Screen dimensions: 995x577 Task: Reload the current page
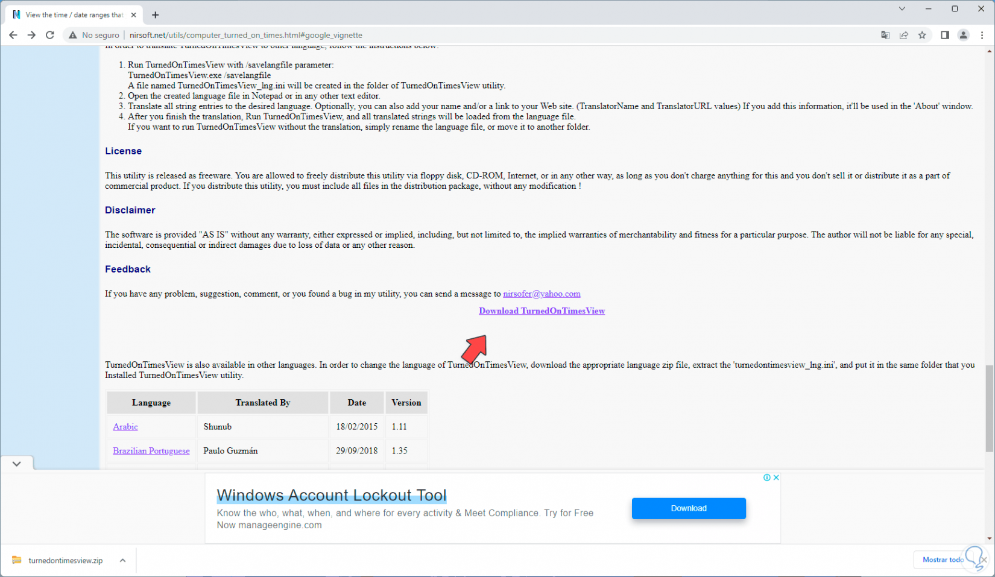click(x=50, y=35)
